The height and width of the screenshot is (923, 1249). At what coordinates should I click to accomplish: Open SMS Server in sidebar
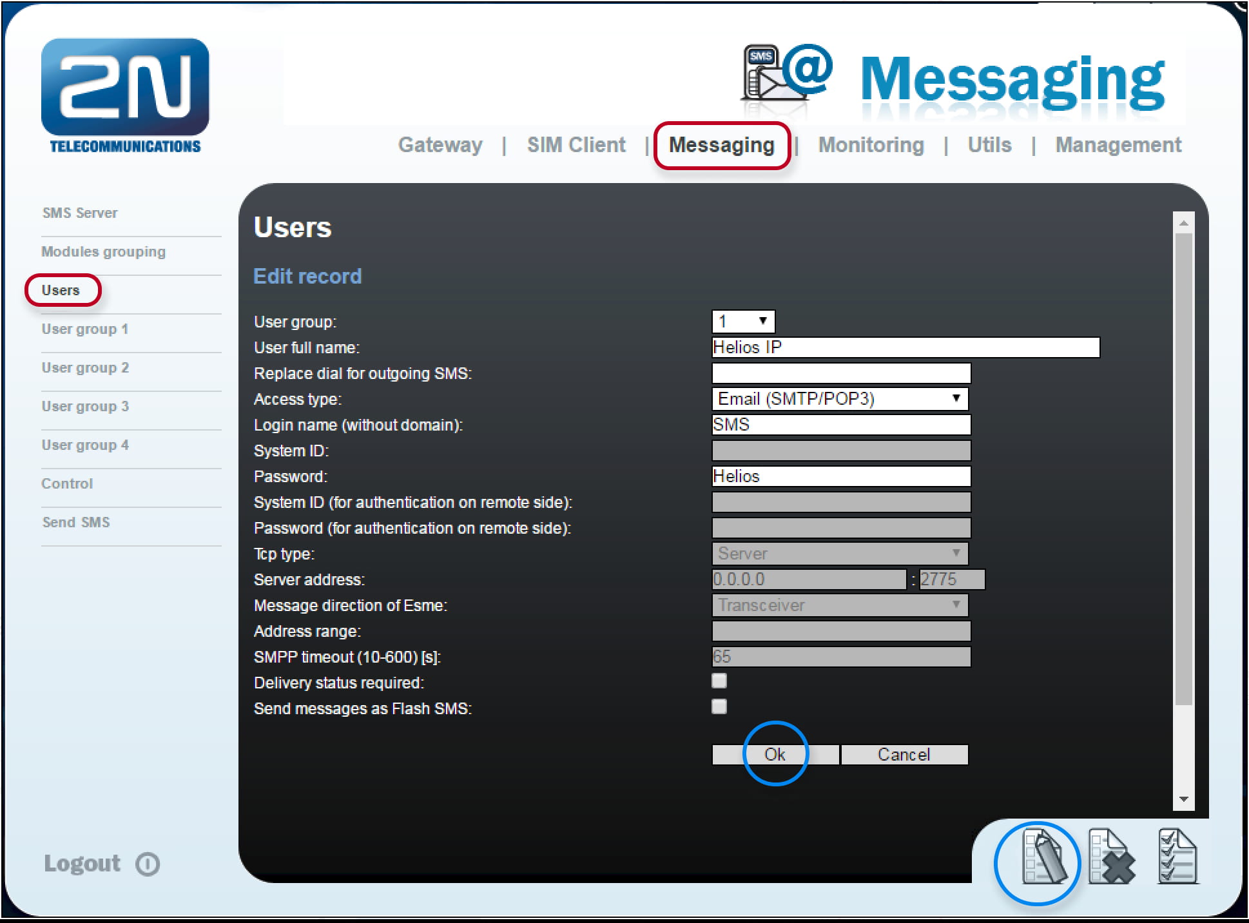pyautogui.click(x=80, y=213)
